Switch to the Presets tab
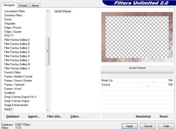Screen dimensions: 176x129 pyautogui.click(x=23, y=5)
